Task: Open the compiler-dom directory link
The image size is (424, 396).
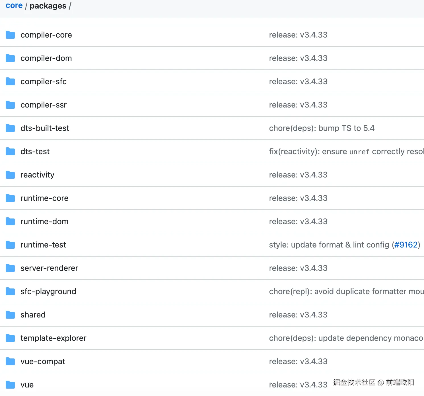Action: [x=46, y=58]
